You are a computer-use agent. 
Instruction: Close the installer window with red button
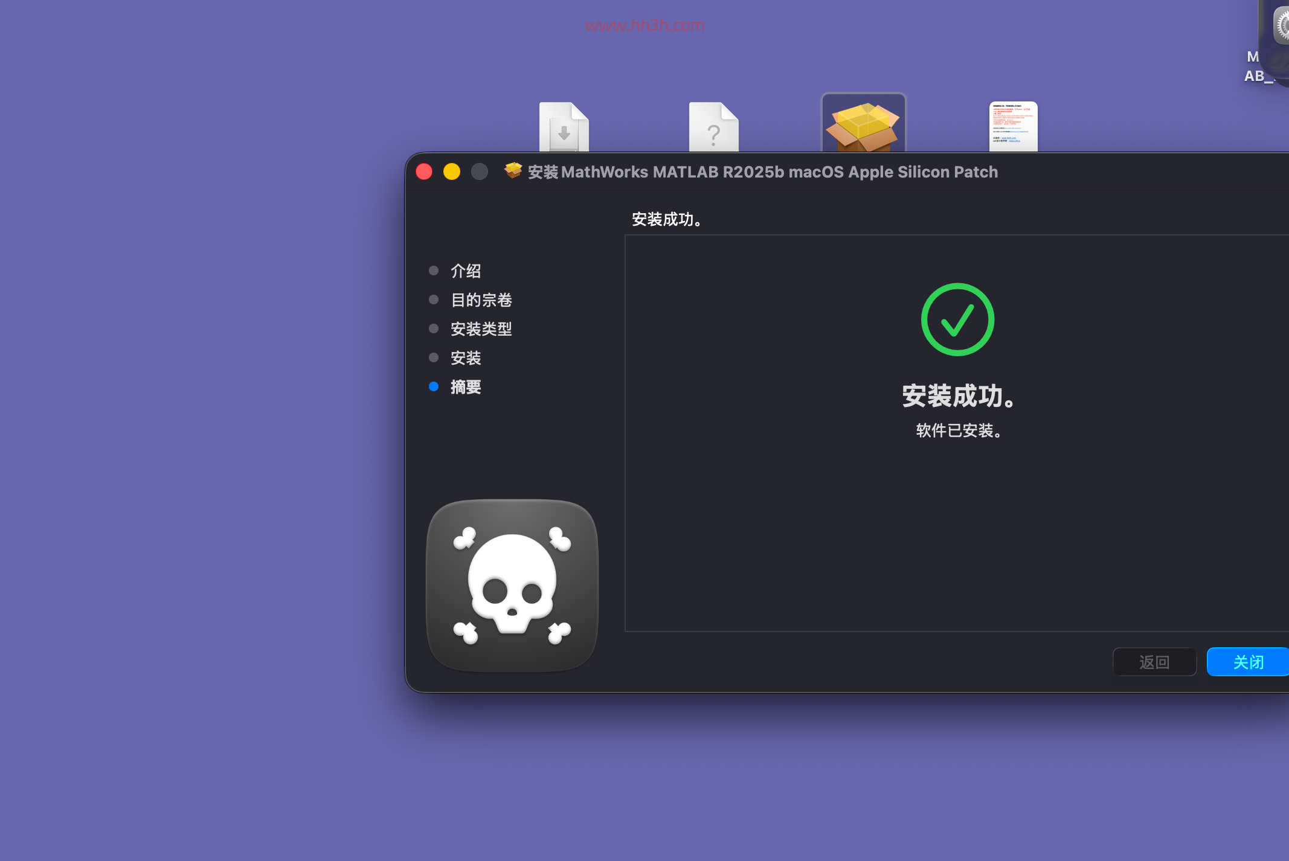coord(424,172)
